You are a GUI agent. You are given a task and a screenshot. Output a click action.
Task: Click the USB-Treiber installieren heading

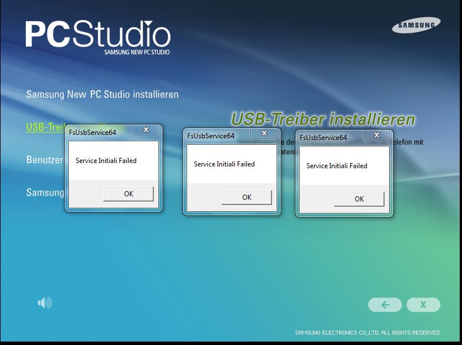(x=323, y=119)
